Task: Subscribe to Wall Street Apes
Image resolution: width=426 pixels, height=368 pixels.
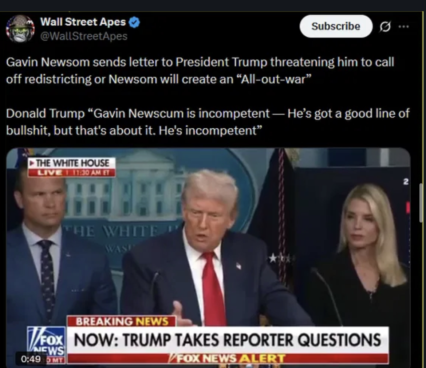Action: coord(336,26)
